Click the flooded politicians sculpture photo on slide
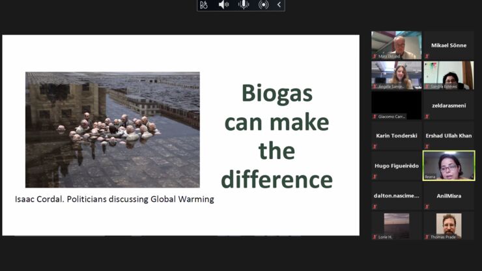 (x=113, y=130)
